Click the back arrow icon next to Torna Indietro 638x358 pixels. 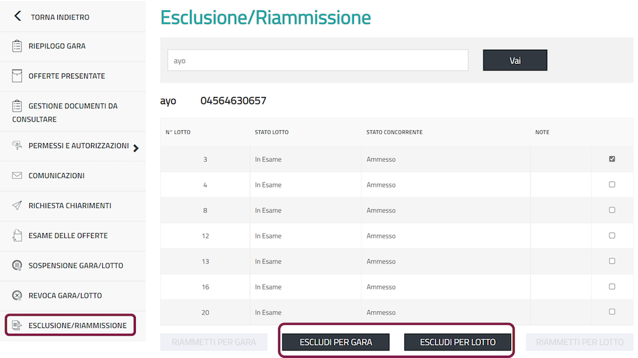coord(17,17)
